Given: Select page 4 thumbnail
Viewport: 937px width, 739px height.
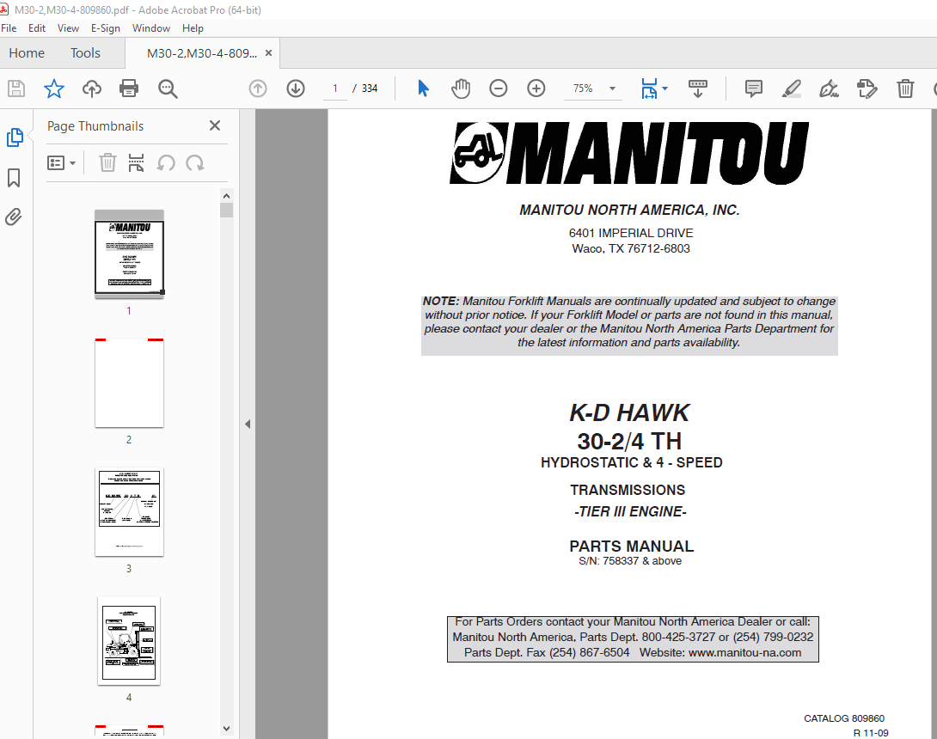Looking at the screenshot, I should [x=129, y=641].
